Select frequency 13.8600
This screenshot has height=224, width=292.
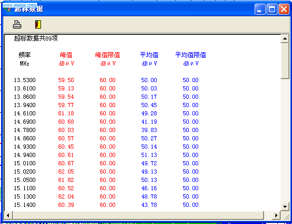tap(25, 97)
